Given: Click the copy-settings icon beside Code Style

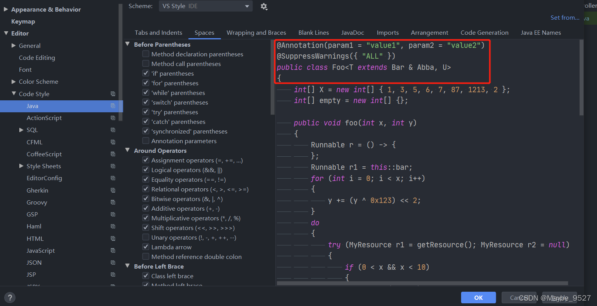Looking at the screenshot, I should (113, 94).
